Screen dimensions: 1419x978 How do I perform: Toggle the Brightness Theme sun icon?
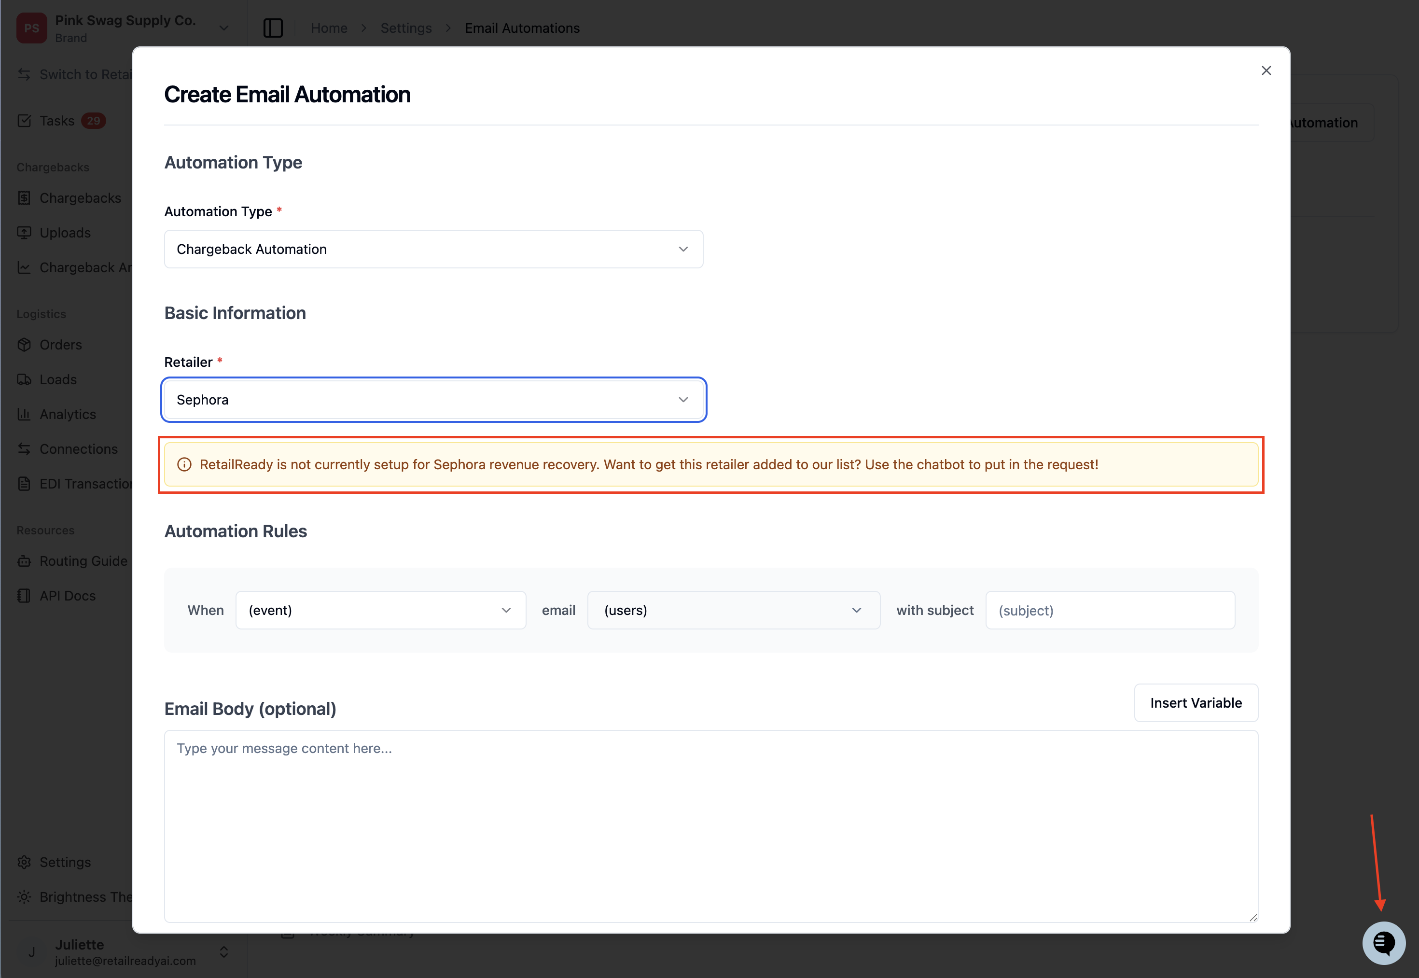click(24, 897)
